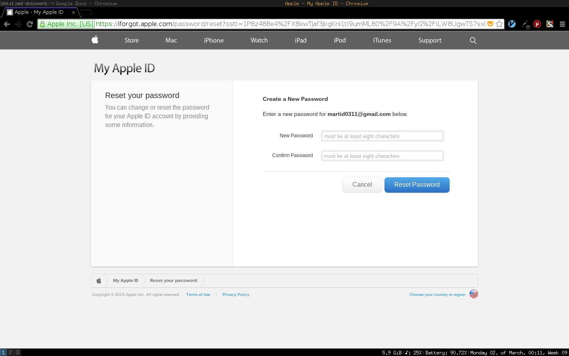This screenshot has width=569, height=356.
Task: Open Watch in navigation bar
Action: pos(259,40)
